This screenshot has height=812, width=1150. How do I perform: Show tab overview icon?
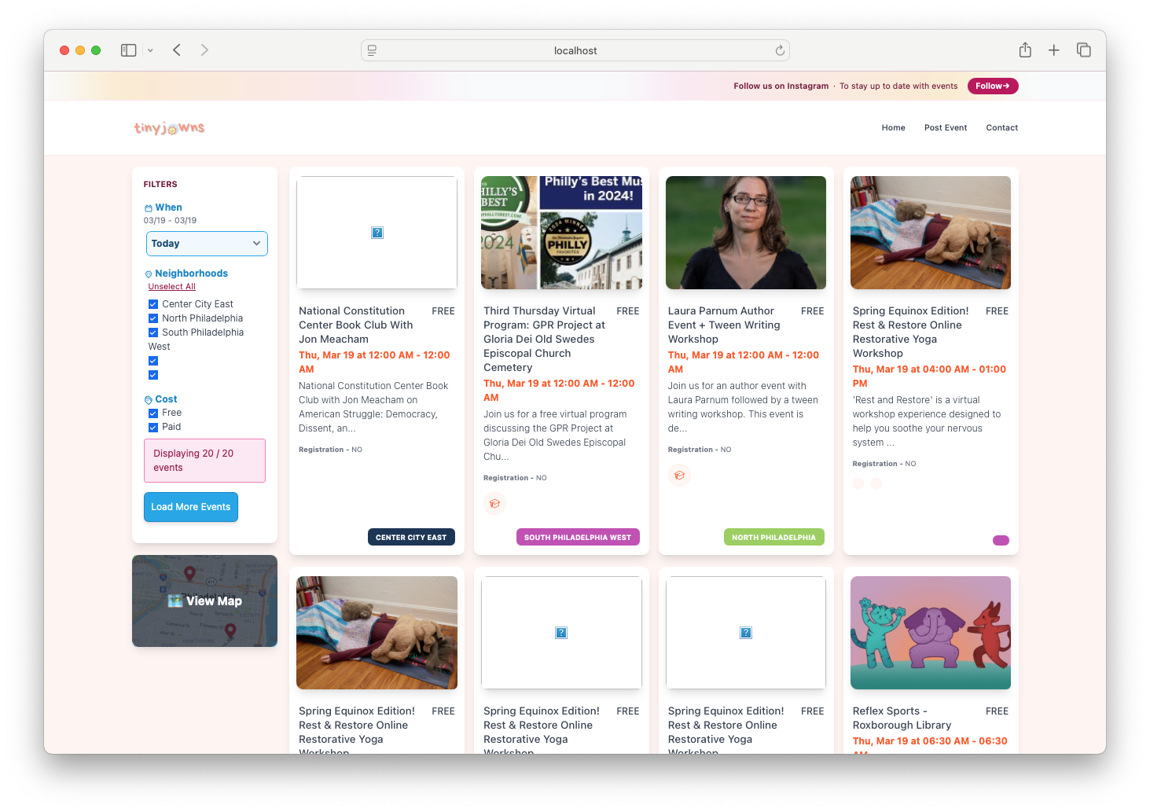(x=1084, y=50)
